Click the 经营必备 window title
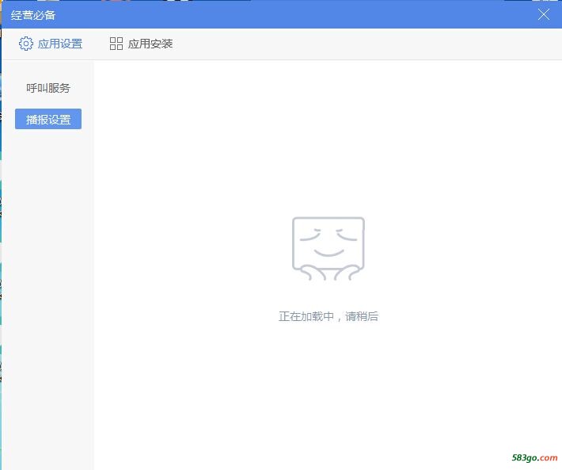Viewport: 562px width, 470px height. [33, 15]
